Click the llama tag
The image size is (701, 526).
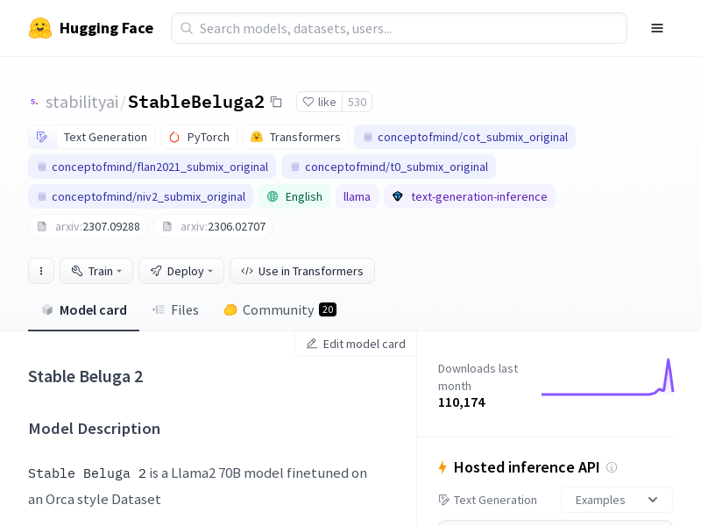pos(357,196)
